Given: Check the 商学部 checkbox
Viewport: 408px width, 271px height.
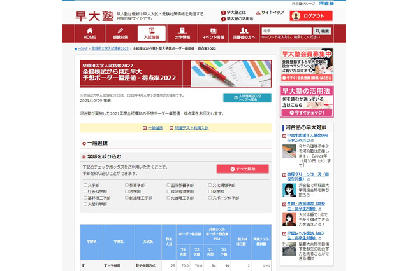Looking at the screenshot, I should coord(210,191).
